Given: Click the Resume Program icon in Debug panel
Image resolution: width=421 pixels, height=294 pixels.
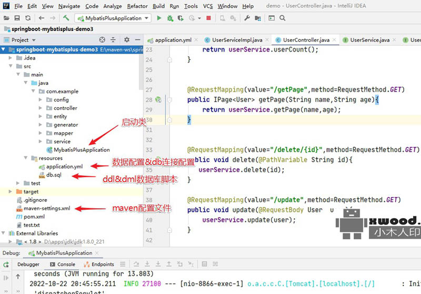Looking at the screenshot, I should (6, 278).
